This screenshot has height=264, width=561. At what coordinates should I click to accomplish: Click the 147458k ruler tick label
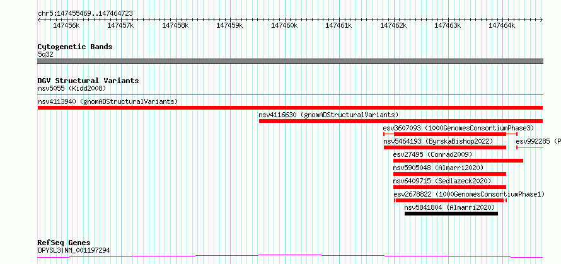point(175,25)
